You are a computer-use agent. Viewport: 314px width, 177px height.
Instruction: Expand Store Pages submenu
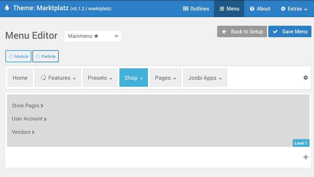click(x=27, y=106)
